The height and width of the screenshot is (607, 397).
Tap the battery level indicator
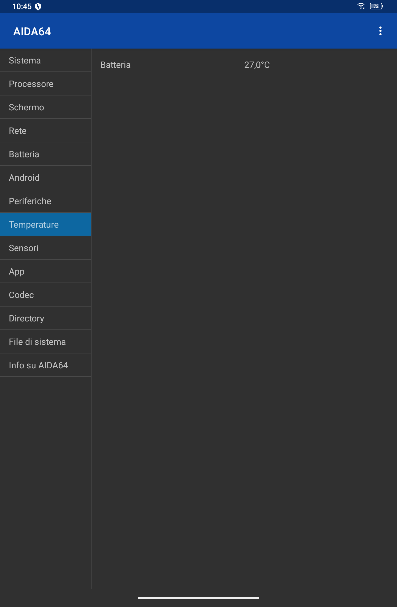click(376, 6)
